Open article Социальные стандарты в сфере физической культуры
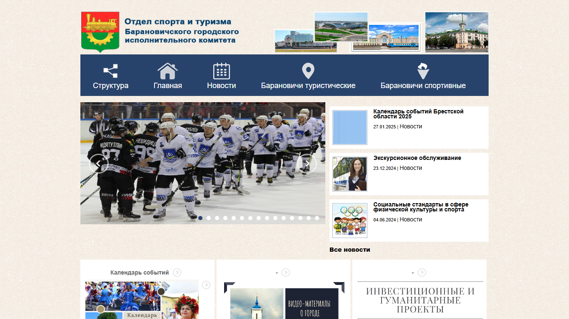Image resolution: width=569 pixels, height=319 pixels. point(421,207)
